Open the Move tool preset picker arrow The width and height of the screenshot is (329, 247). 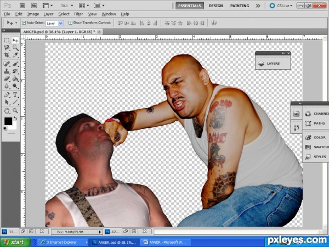[16, 23]
